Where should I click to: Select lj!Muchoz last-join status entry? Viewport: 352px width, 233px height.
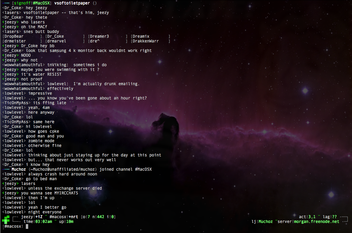(262, 221)
